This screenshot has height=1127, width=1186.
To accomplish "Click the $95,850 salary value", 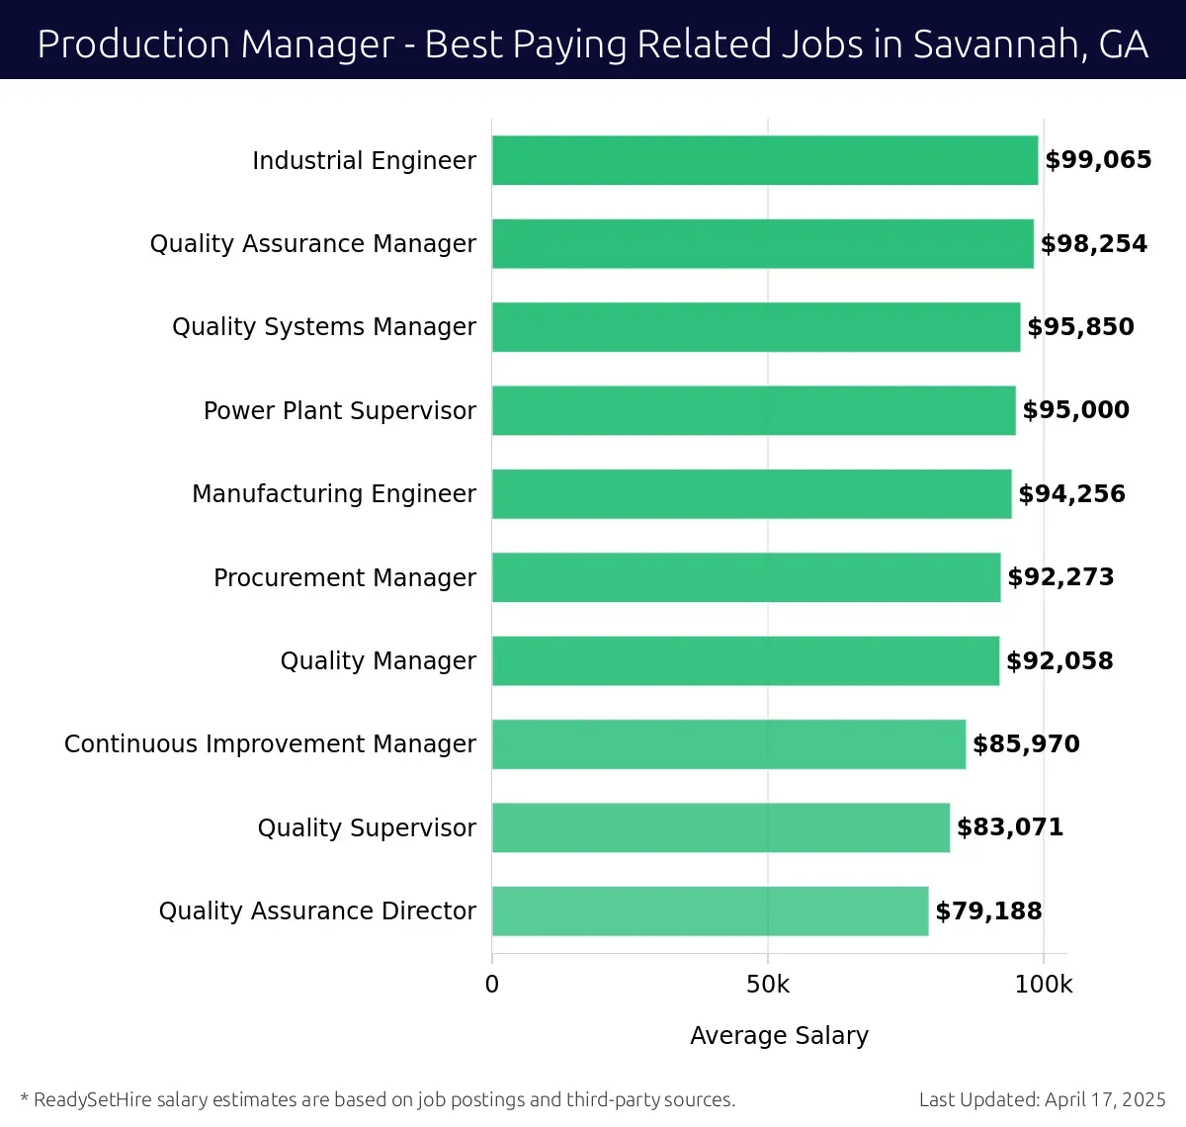I will click(1080, 327).
